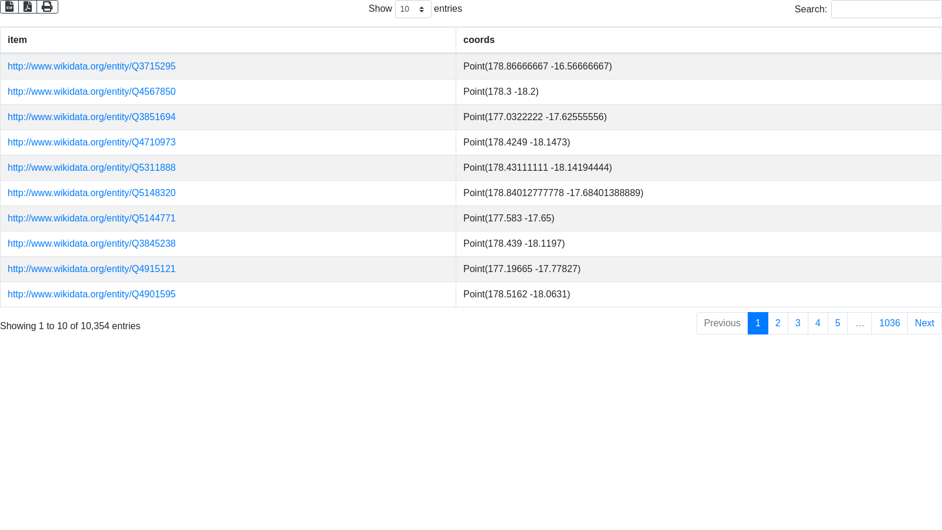
Task: Click the Next page button
Action: tap(924, 323)
